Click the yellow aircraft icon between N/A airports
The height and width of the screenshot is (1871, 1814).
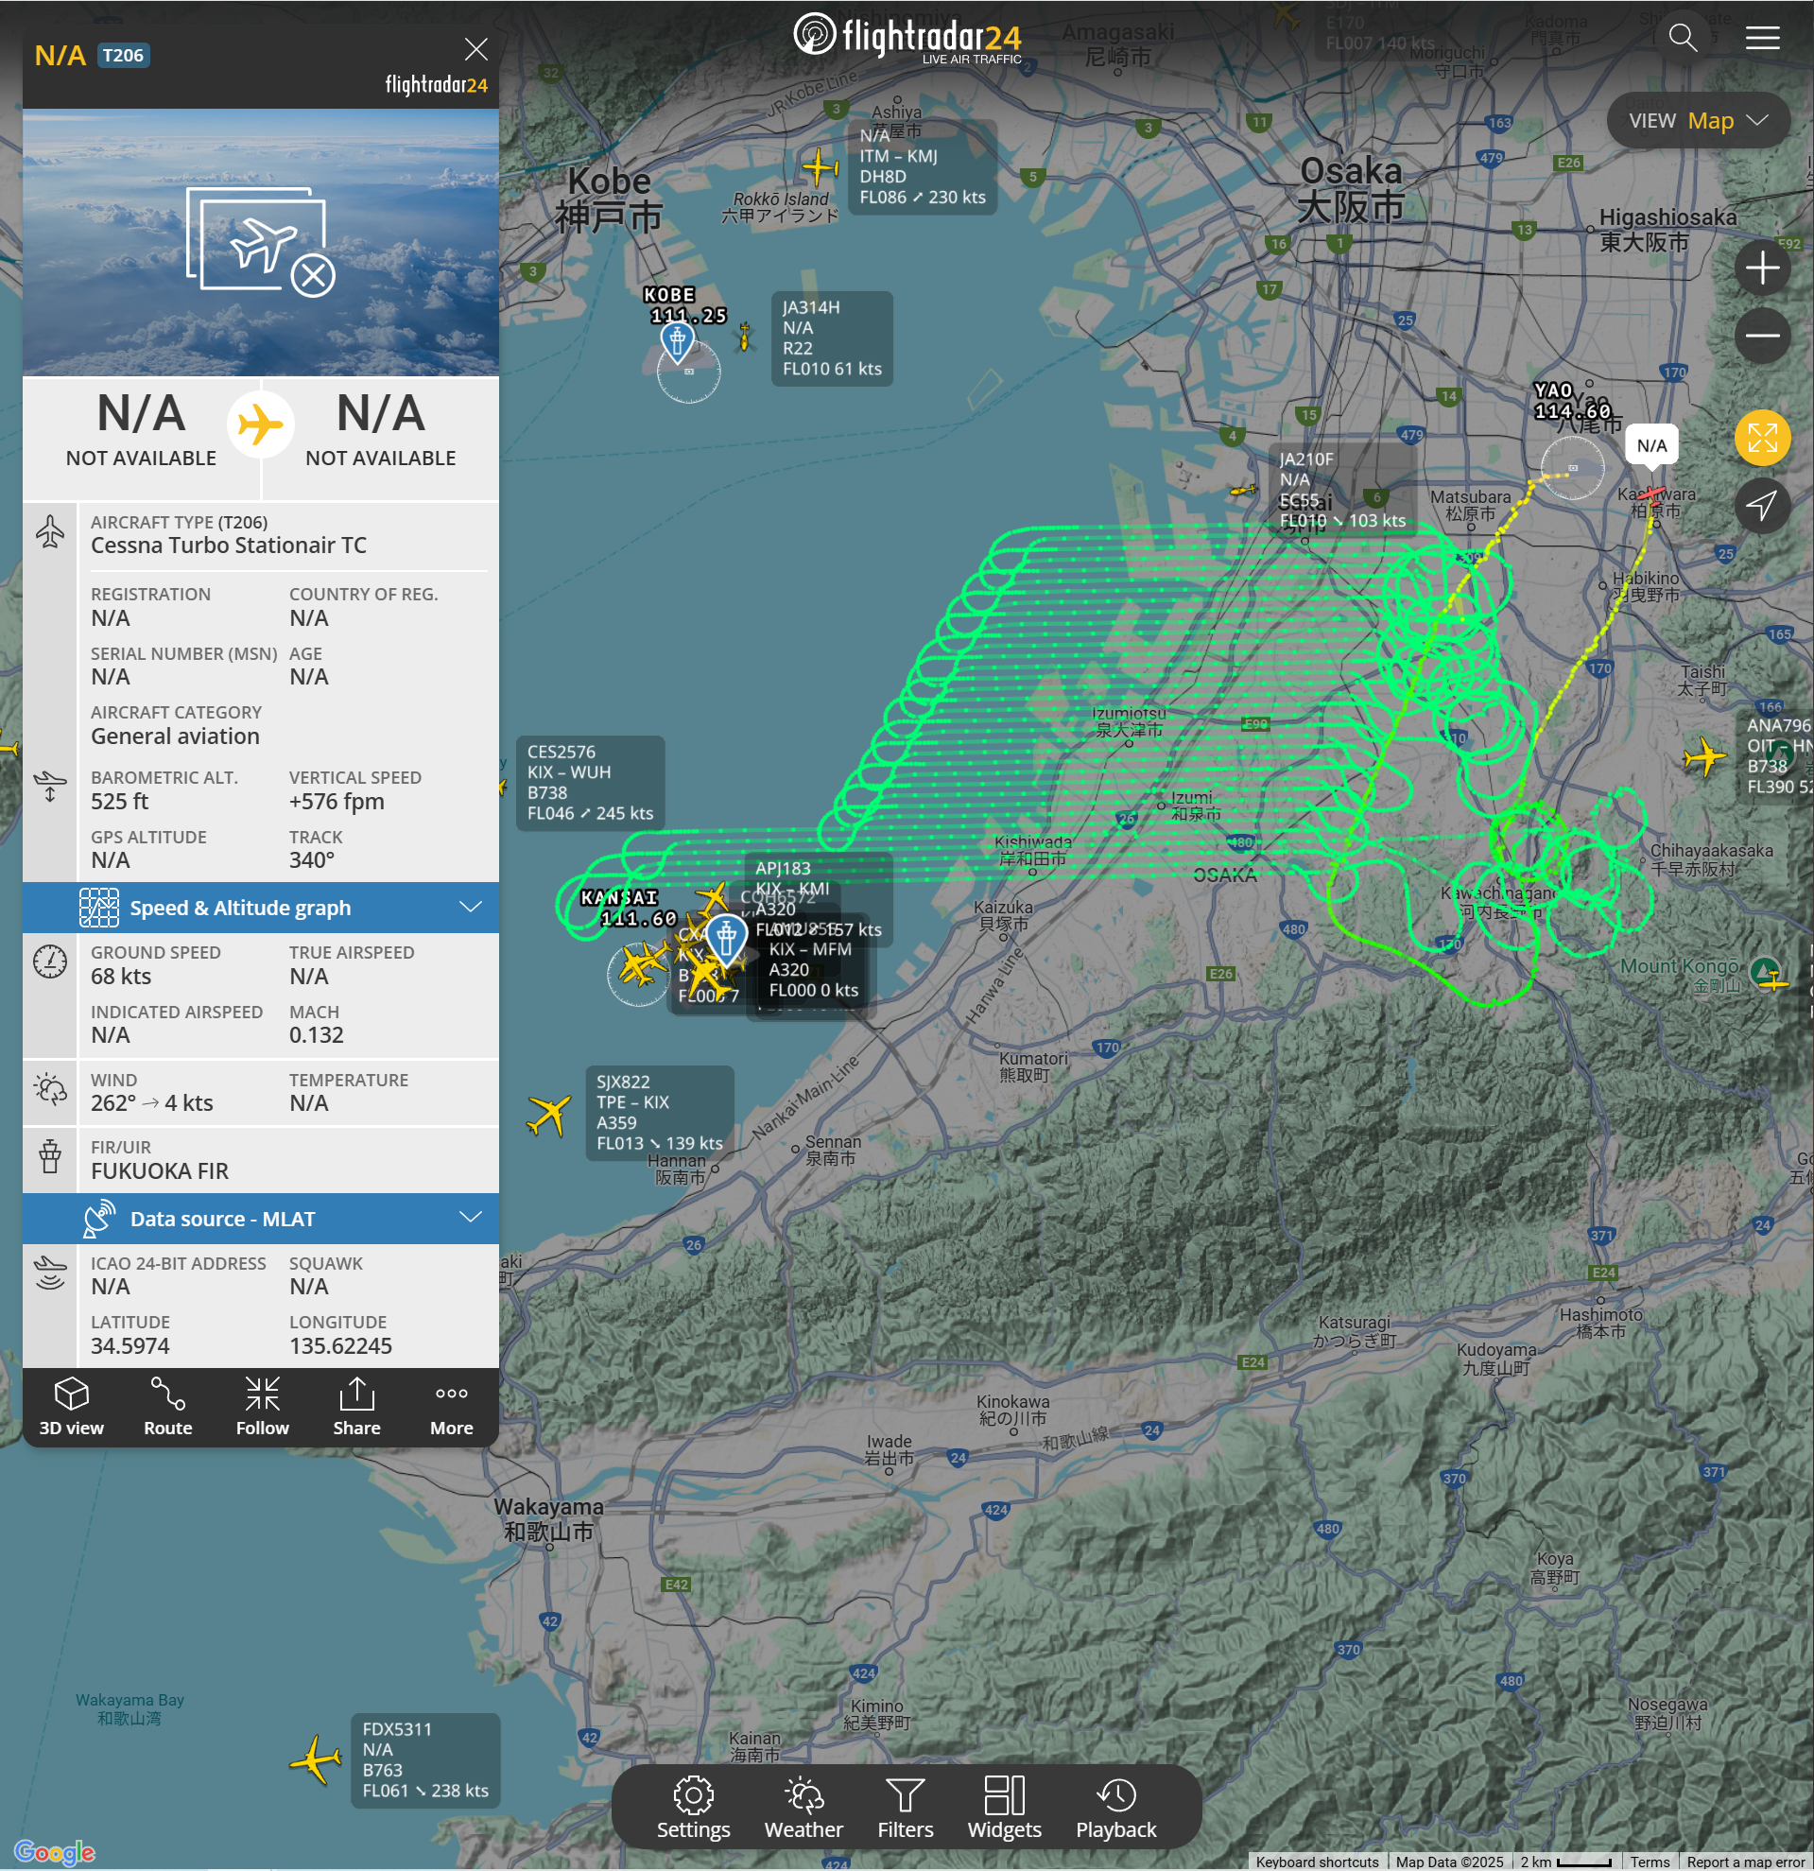(x=261, y=424)
